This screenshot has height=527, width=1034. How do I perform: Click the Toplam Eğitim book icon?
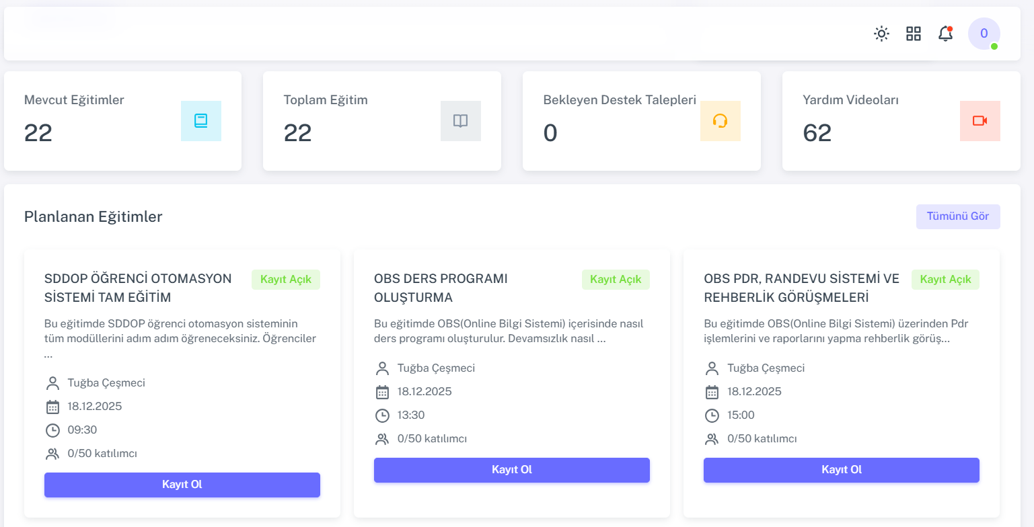pos(461,121)
